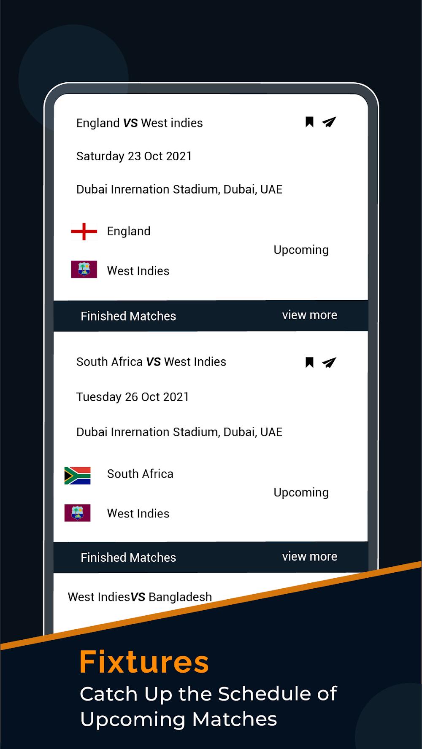Bookmark the England VS West indies match

click(309, 122)
